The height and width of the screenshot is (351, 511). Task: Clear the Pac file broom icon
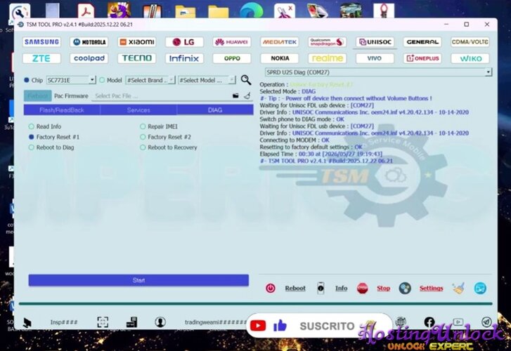[x=247, y=95]
